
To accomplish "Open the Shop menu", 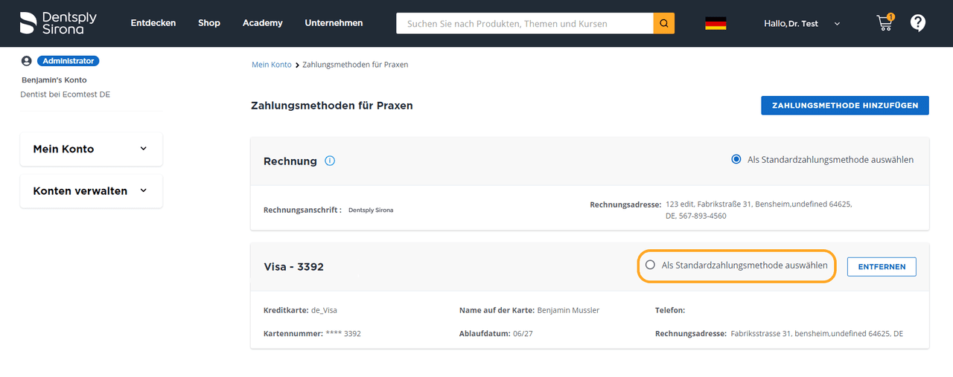I will (209, 23).
